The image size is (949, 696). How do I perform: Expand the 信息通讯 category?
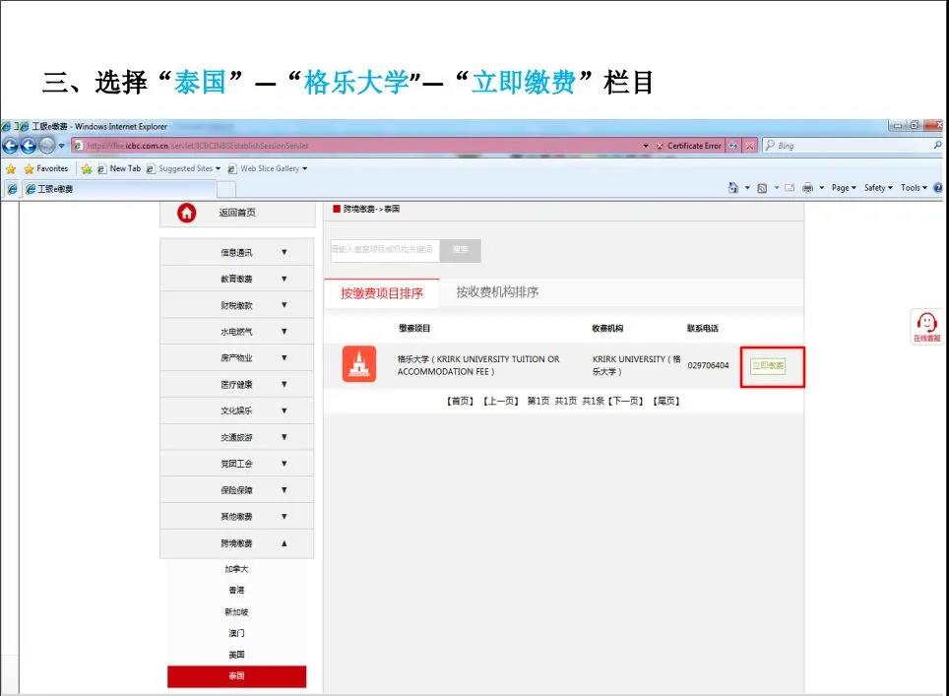click(236, 252)
